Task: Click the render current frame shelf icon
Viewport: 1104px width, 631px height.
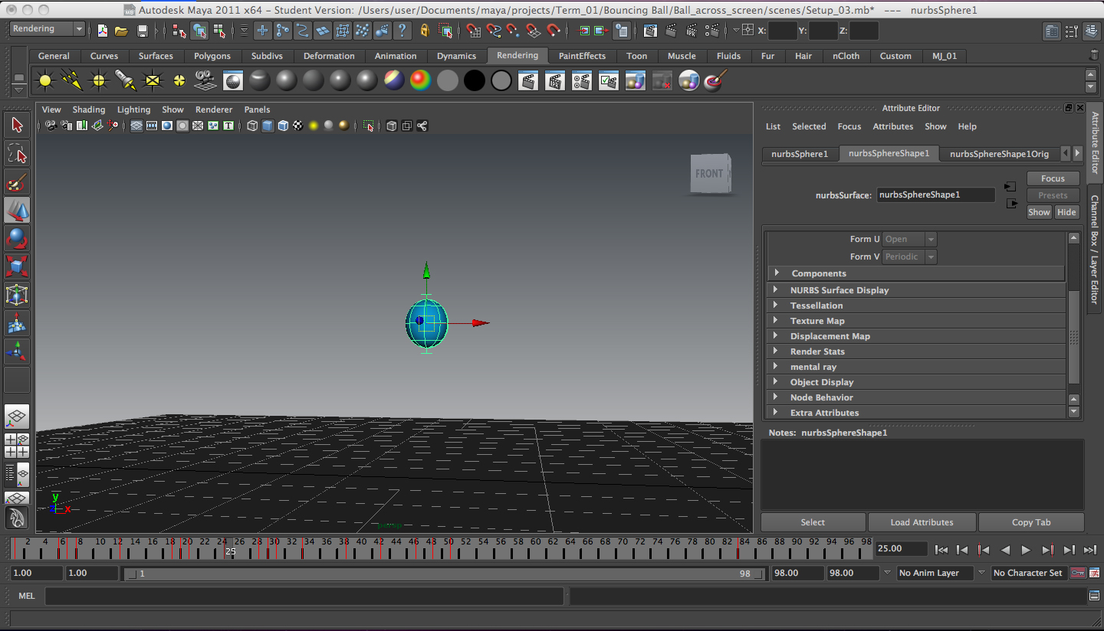Action: pos(527,80)
